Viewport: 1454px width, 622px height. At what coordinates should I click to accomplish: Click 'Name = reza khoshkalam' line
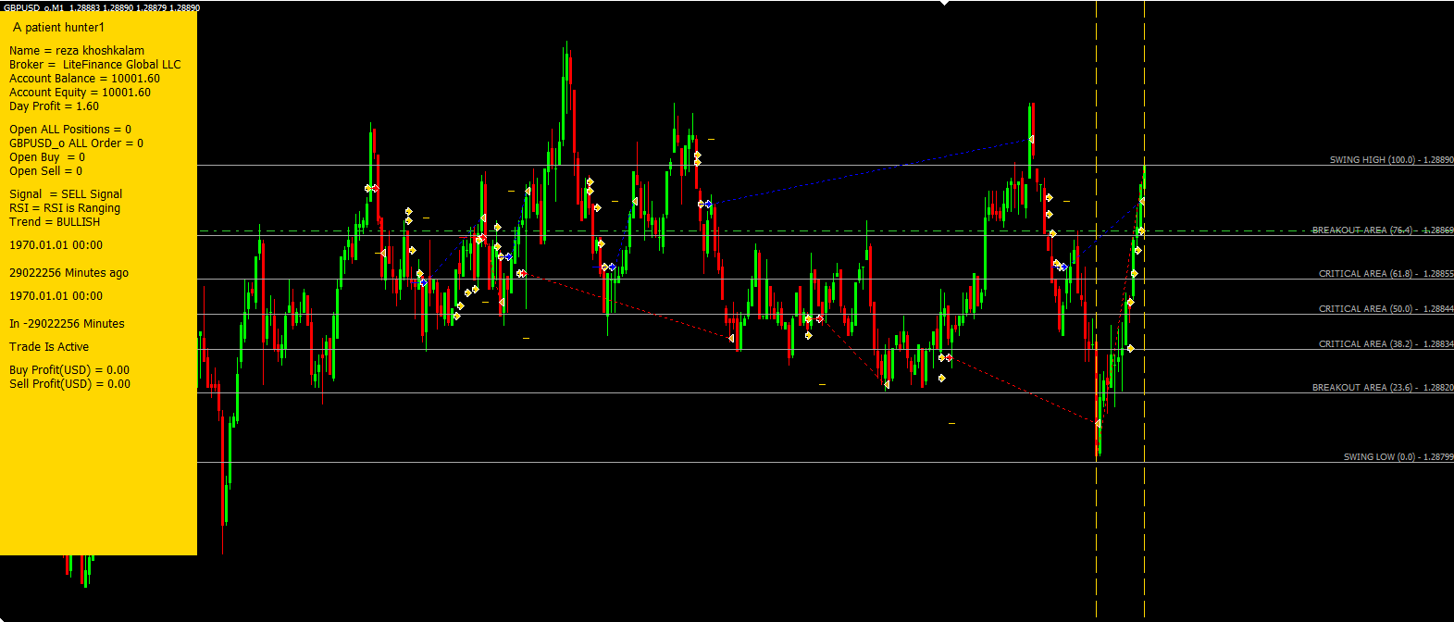77,51
